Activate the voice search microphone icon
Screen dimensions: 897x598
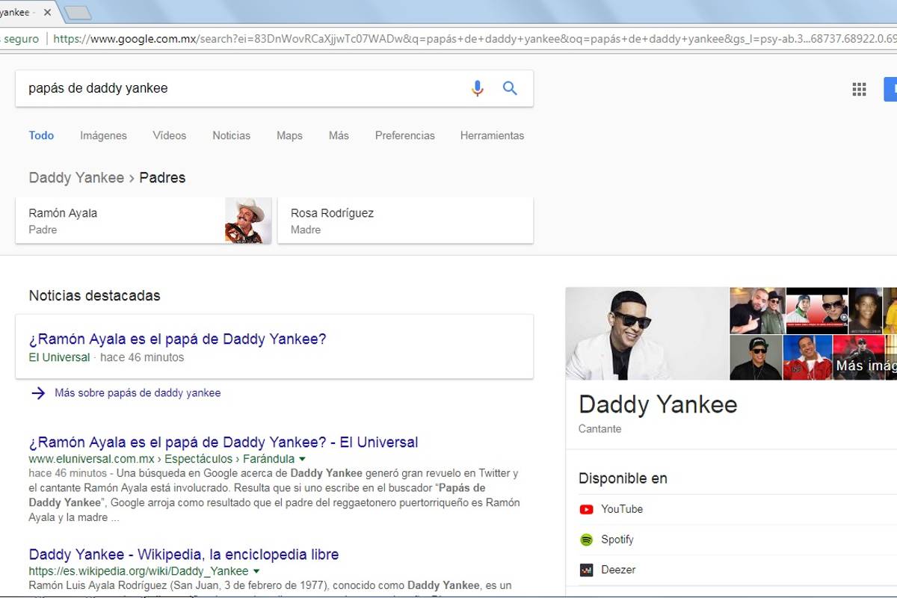click(x=477, y=87)
